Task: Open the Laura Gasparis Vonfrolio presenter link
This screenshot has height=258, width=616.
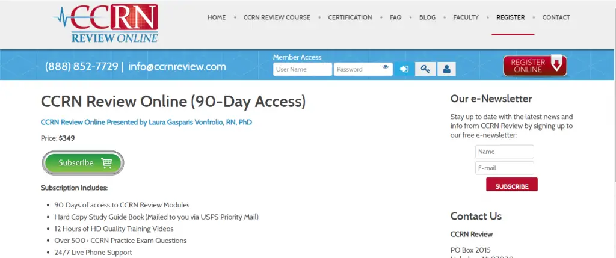Action: pyautogui.click(x=146, y=122)
